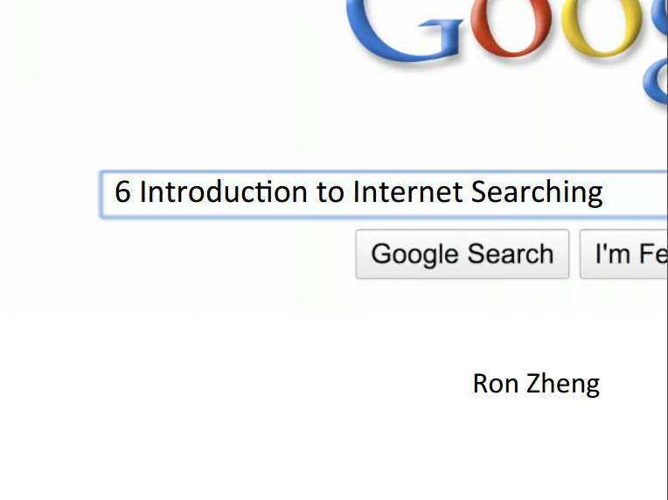This screenshot has width=668, height=500.
Task: Click the I'm Feeling Lucky button
Action: pyautogui.click(x=623, y=254)
